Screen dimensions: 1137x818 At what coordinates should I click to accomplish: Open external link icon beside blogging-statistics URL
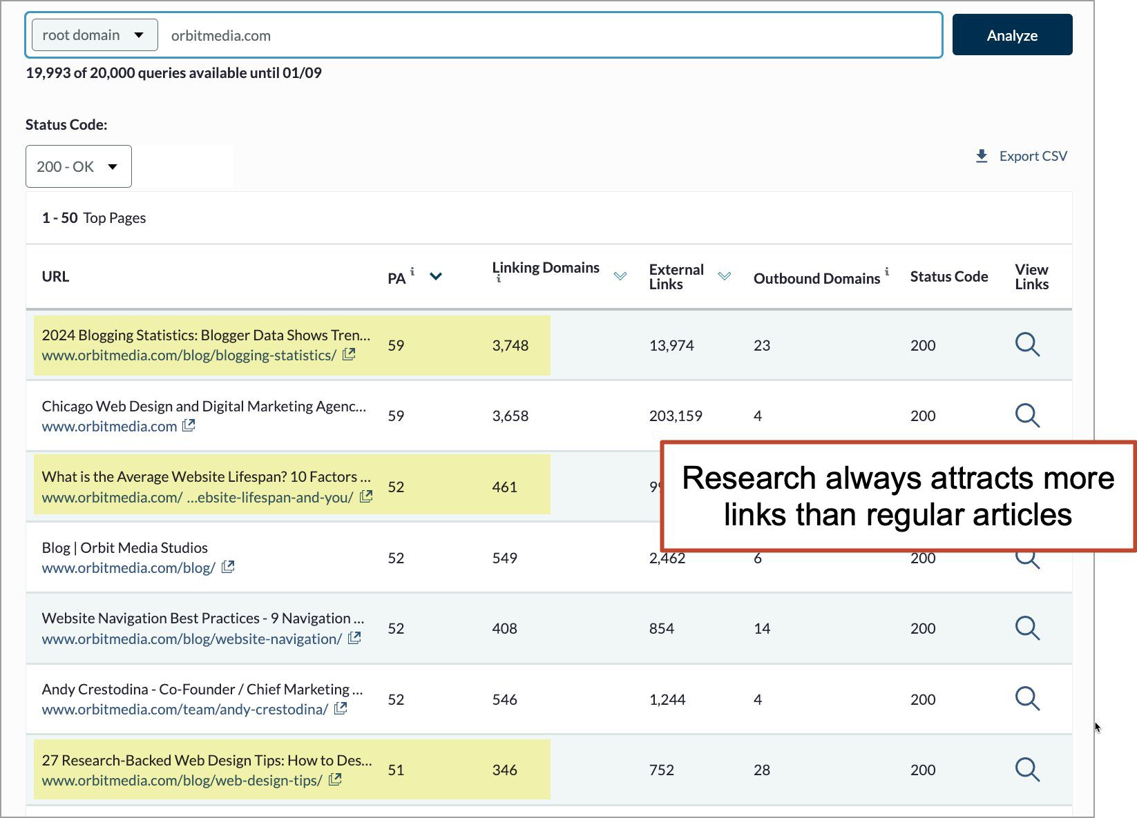pos(350,355)
